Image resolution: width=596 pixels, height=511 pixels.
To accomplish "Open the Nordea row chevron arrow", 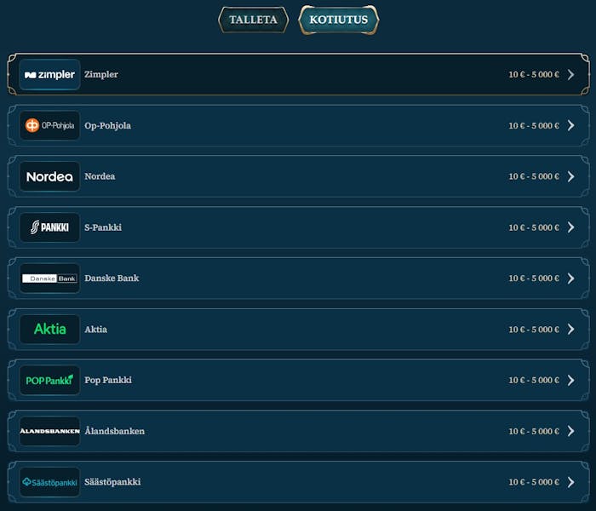I will pos(571,176).
